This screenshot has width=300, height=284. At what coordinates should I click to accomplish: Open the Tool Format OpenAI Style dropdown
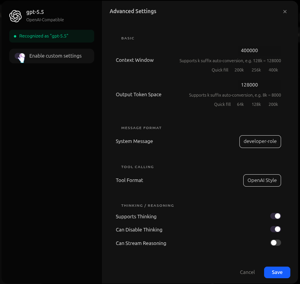262,180
